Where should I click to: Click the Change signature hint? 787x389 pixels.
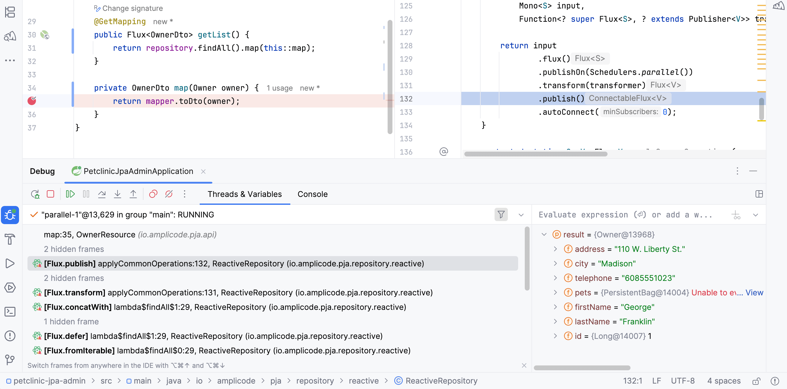pyautogui.click(x=128, y=8)
